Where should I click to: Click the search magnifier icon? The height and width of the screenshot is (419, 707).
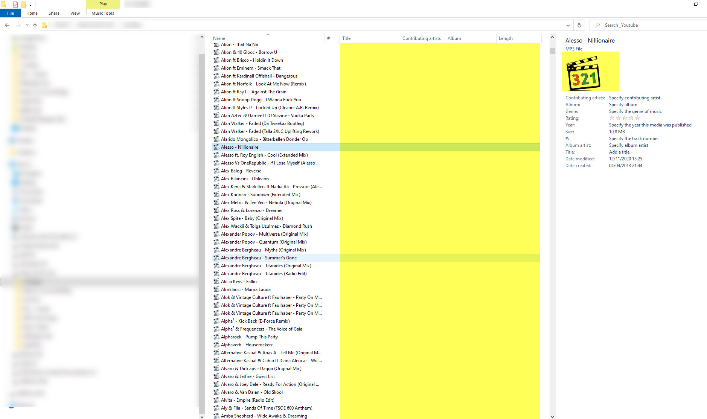[597, 25]
